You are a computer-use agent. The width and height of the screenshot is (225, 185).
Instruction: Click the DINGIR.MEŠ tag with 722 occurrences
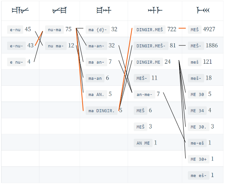tap(150, 30)
